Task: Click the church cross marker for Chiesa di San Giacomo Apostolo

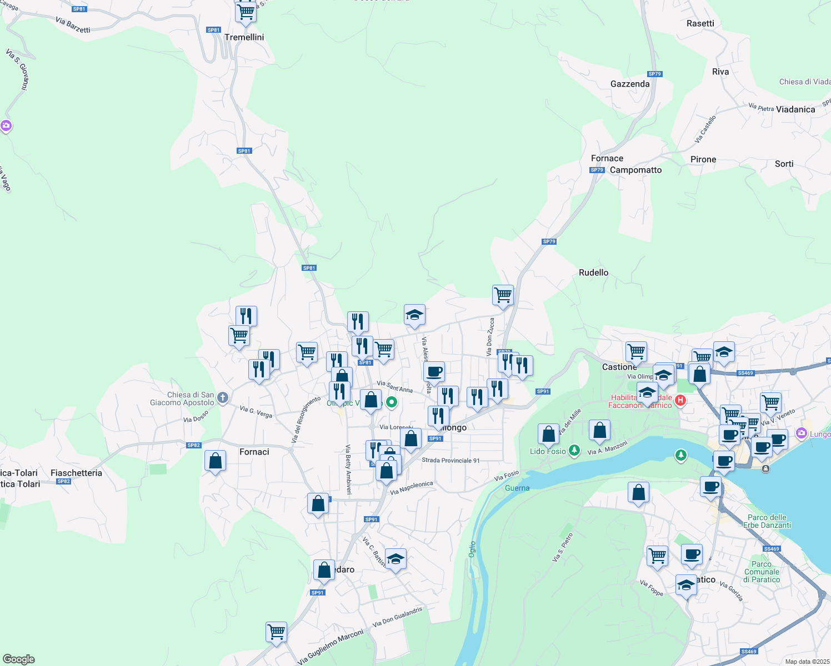Action: (x=222, y=397)
